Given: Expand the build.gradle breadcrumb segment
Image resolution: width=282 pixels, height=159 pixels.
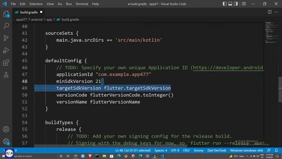Looking at the screenshot, I should point(70,19).
